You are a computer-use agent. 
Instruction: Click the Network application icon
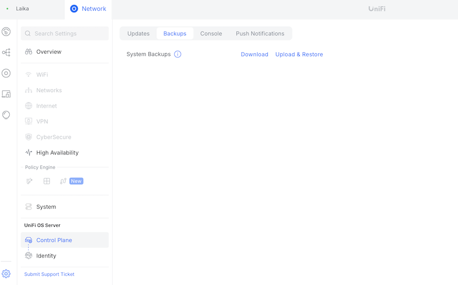(x=74, y=9)
